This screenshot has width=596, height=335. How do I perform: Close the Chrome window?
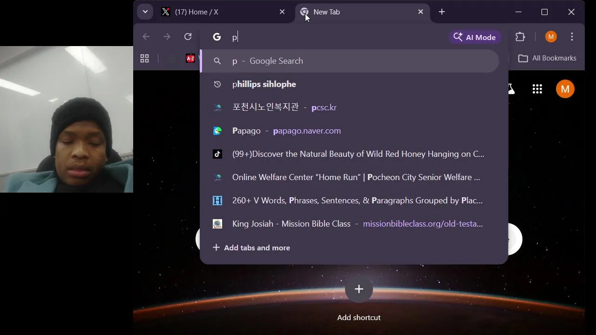pyautogui.click(x=571, y=12)
